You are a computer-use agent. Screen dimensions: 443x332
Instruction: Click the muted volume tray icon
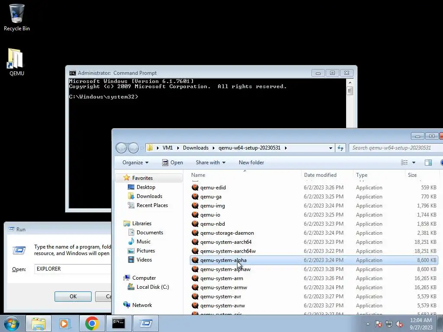click(x=399, y=324)
